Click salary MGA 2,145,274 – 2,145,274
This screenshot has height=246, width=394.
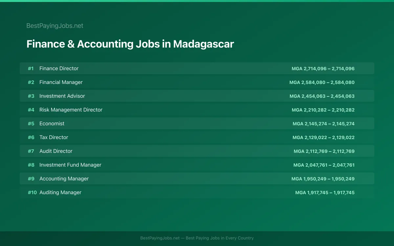[324, 124]
